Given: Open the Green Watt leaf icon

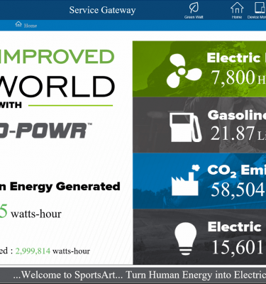Looking at the screenshot, I should [194, 8].
